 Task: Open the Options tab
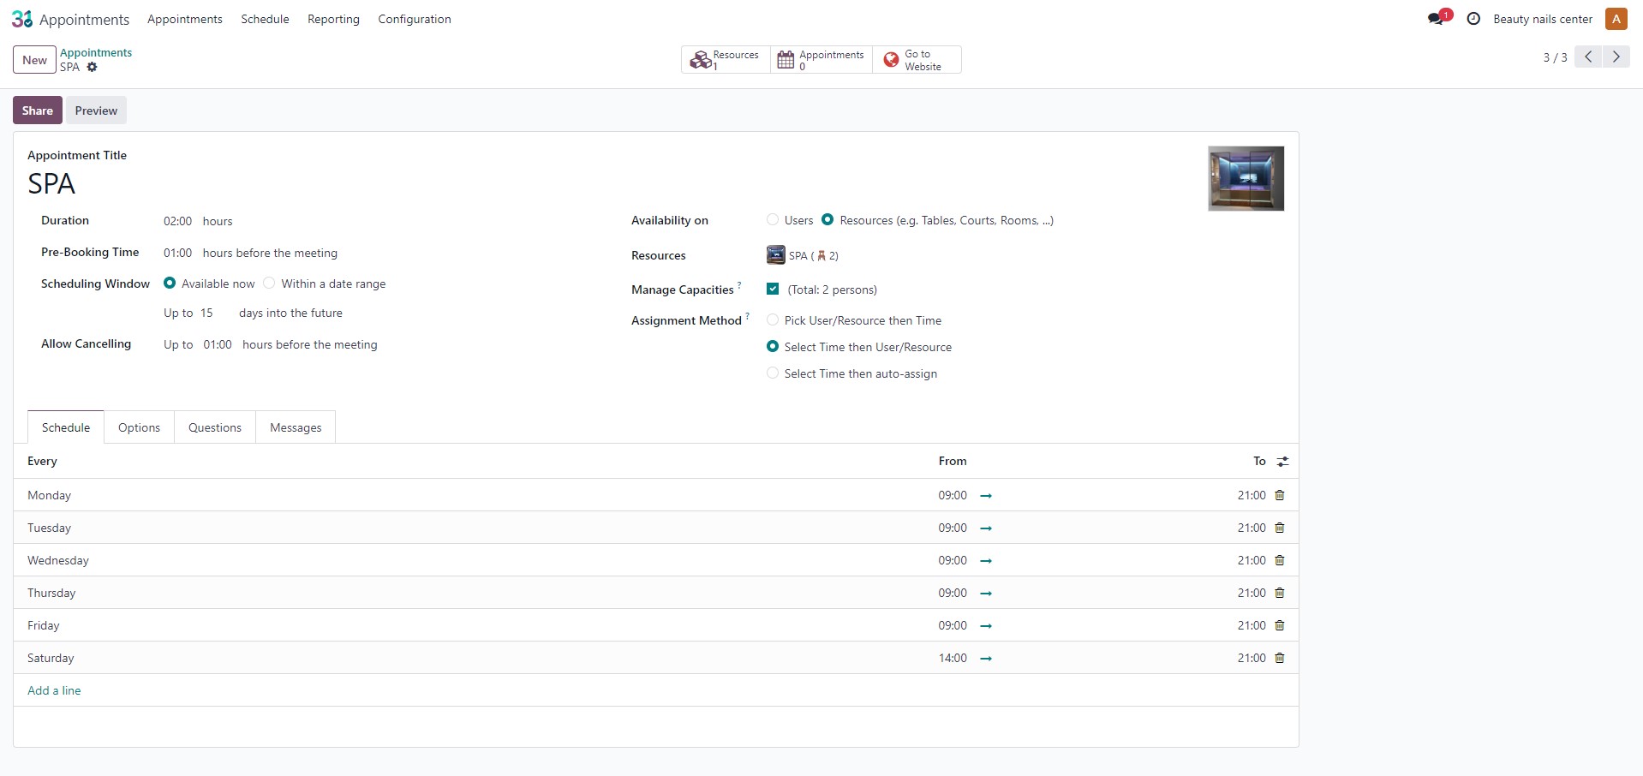click(x=139, y=427)
